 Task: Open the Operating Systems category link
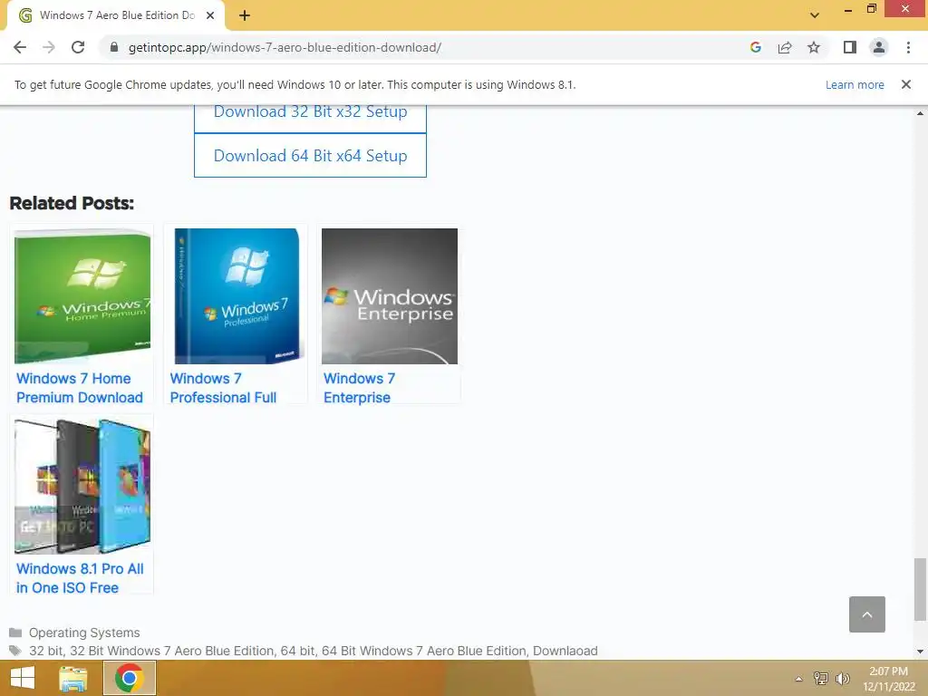pyautogui.click(x=84, y=633)
